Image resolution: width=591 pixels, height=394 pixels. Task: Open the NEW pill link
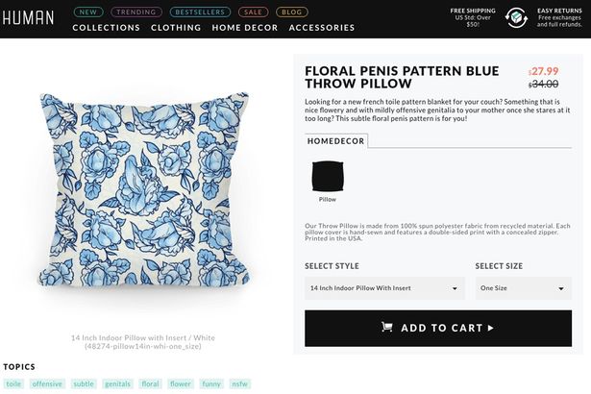87,12
